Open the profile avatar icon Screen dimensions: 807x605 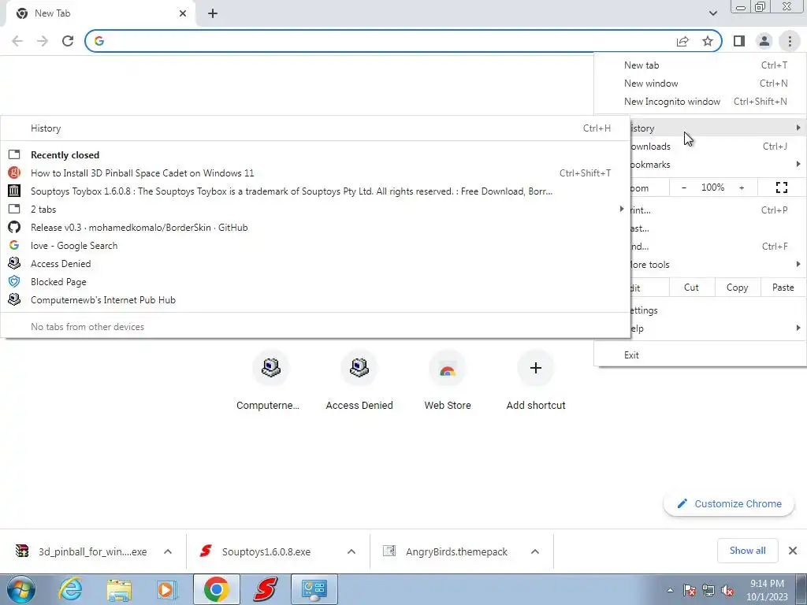coord(764,41)
